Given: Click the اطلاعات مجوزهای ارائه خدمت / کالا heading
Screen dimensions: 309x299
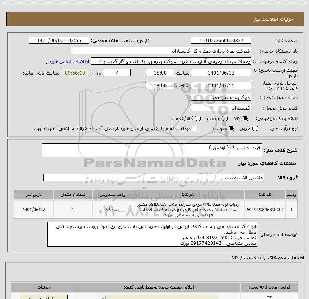Looking at the screenshot, I should pos(268,258).
